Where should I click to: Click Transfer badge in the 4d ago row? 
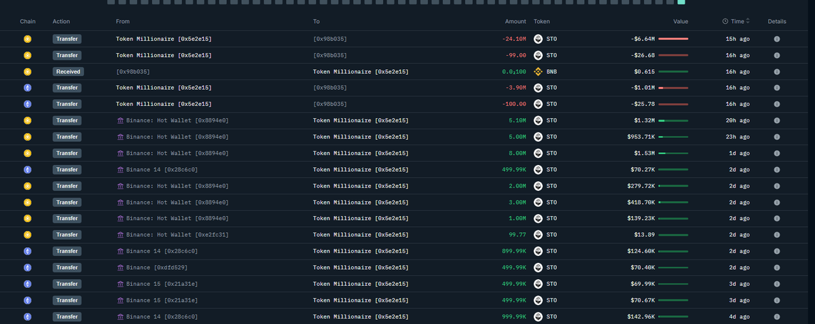(67, 316)
